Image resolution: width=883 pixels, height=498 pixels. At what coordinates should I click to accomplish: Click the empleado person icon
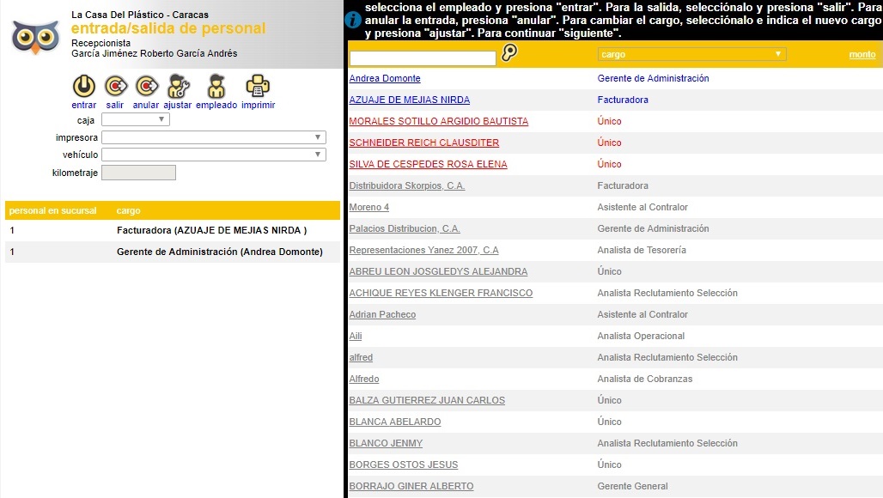click(x=216, y=86)
